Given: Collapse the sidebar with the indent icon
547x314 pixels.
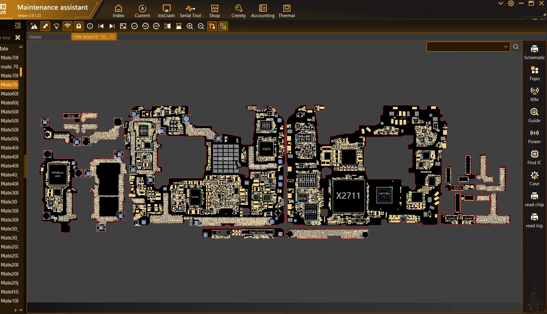Looking at the screenshot, I should pos(18,26).
